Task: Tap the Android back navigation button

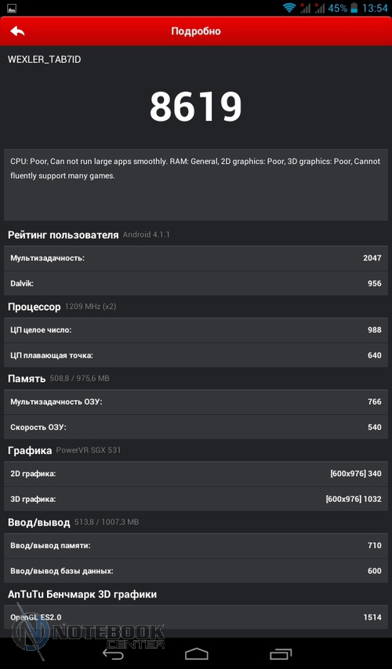Action: [114, 653]
